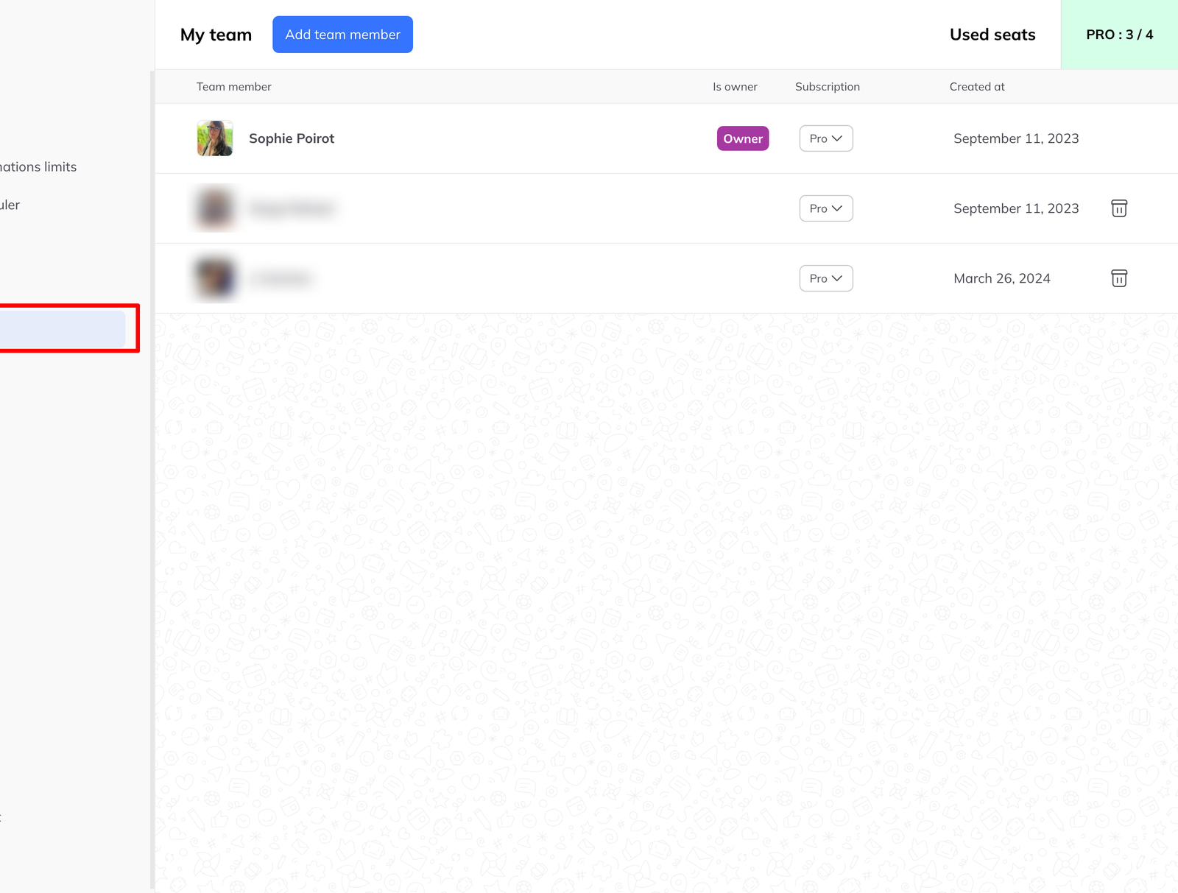Delete the team member created March 26, 2024
Image resolution: width=1178 pixels, height=893 pixels.
click(1119, 278)
